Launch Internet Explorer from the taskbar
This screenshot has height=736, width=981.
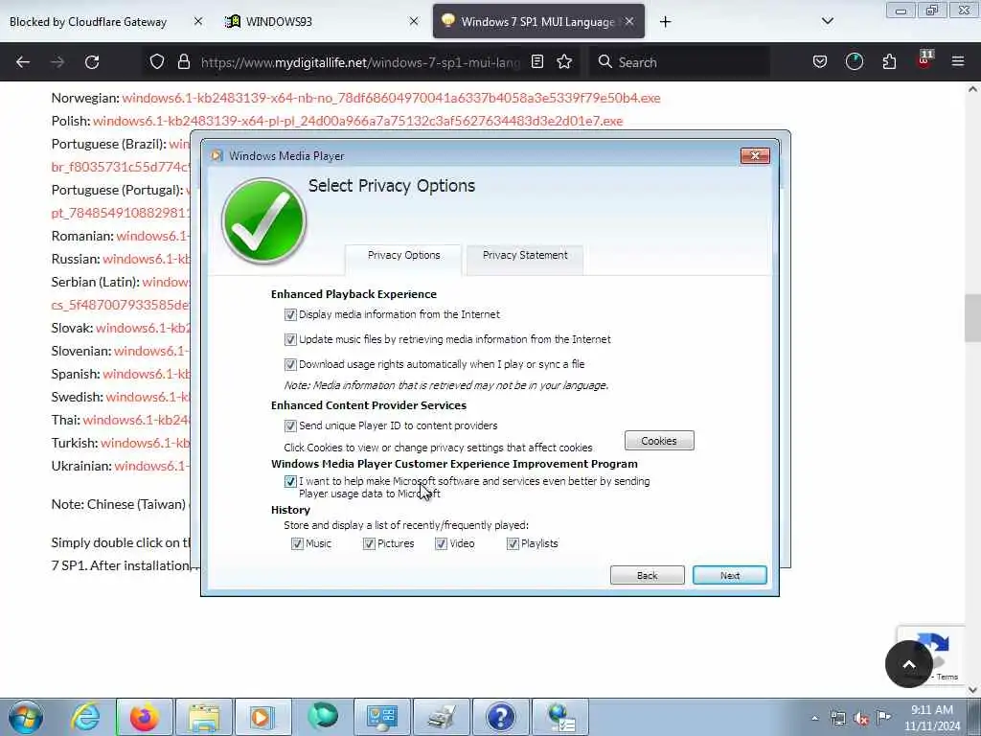pos(85,717)
